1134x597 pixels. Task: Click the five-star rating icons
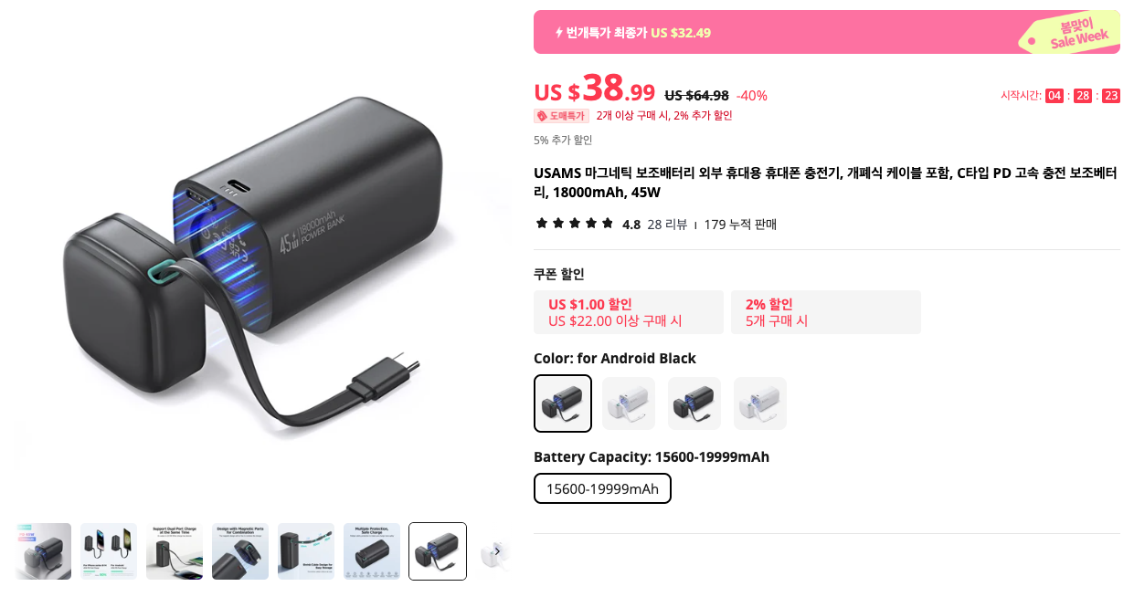(575, 223)
